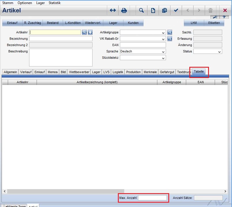
Task: Click the magnifier search icon in toolbar
Action: (x=141, y=10)
